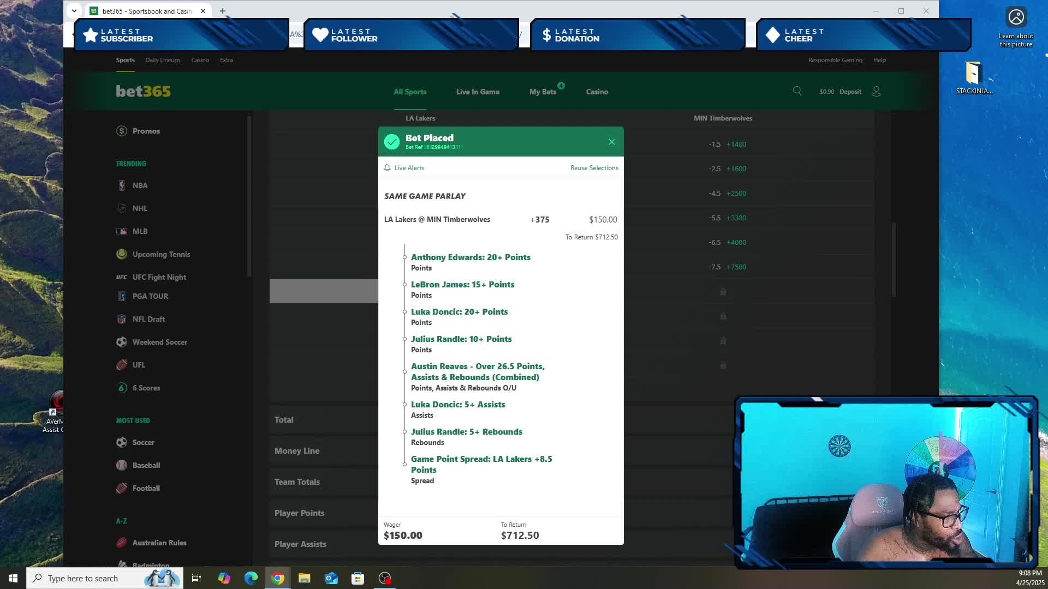Open the STACKINJA desktop folder
The height and width of the screenshot is (589, 1048).
pos(974,78)
